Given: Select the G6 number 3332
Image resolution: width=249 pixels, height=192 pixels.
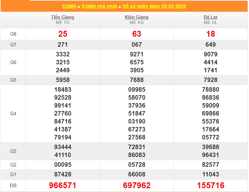Looking at the screenshot, I should tap(63, 54).
